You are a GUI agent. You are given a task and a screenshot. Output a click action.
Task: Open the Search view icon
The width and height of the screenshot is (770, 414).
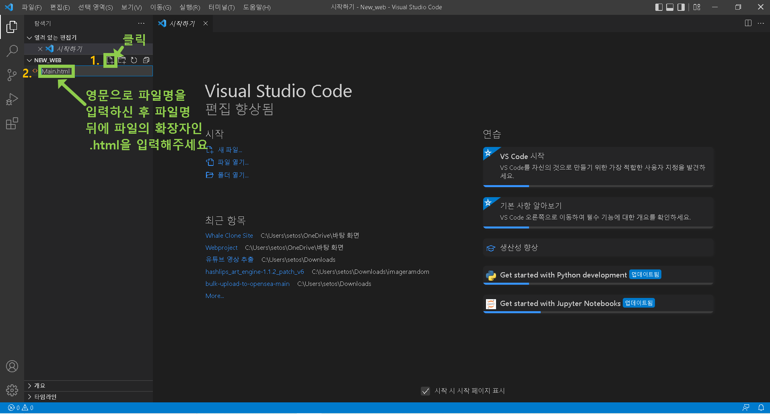(12, 51)
